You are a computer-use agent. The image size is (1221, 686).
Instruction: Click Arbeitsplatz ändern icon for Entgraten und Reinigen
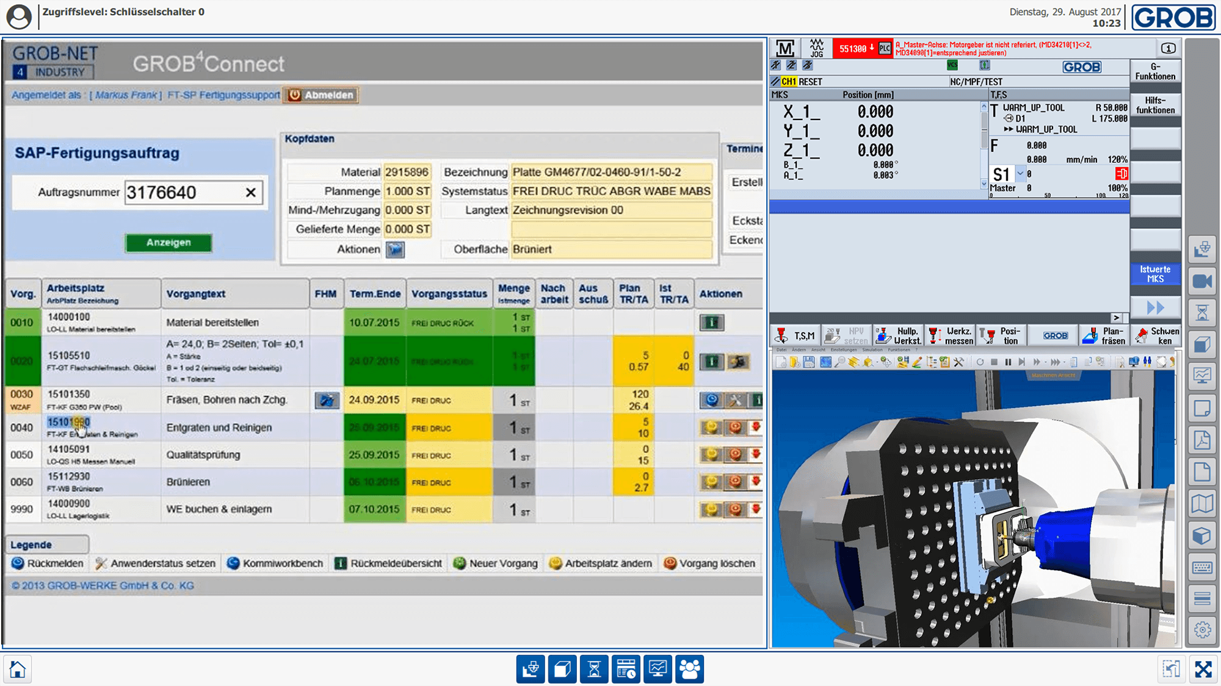point(711,427)
